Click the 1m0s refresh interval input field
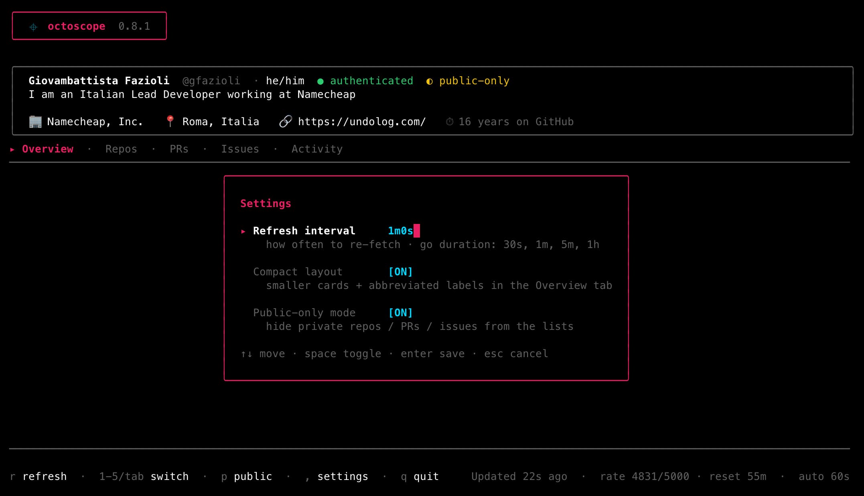The image size is (864, 496). click(401, 231)
